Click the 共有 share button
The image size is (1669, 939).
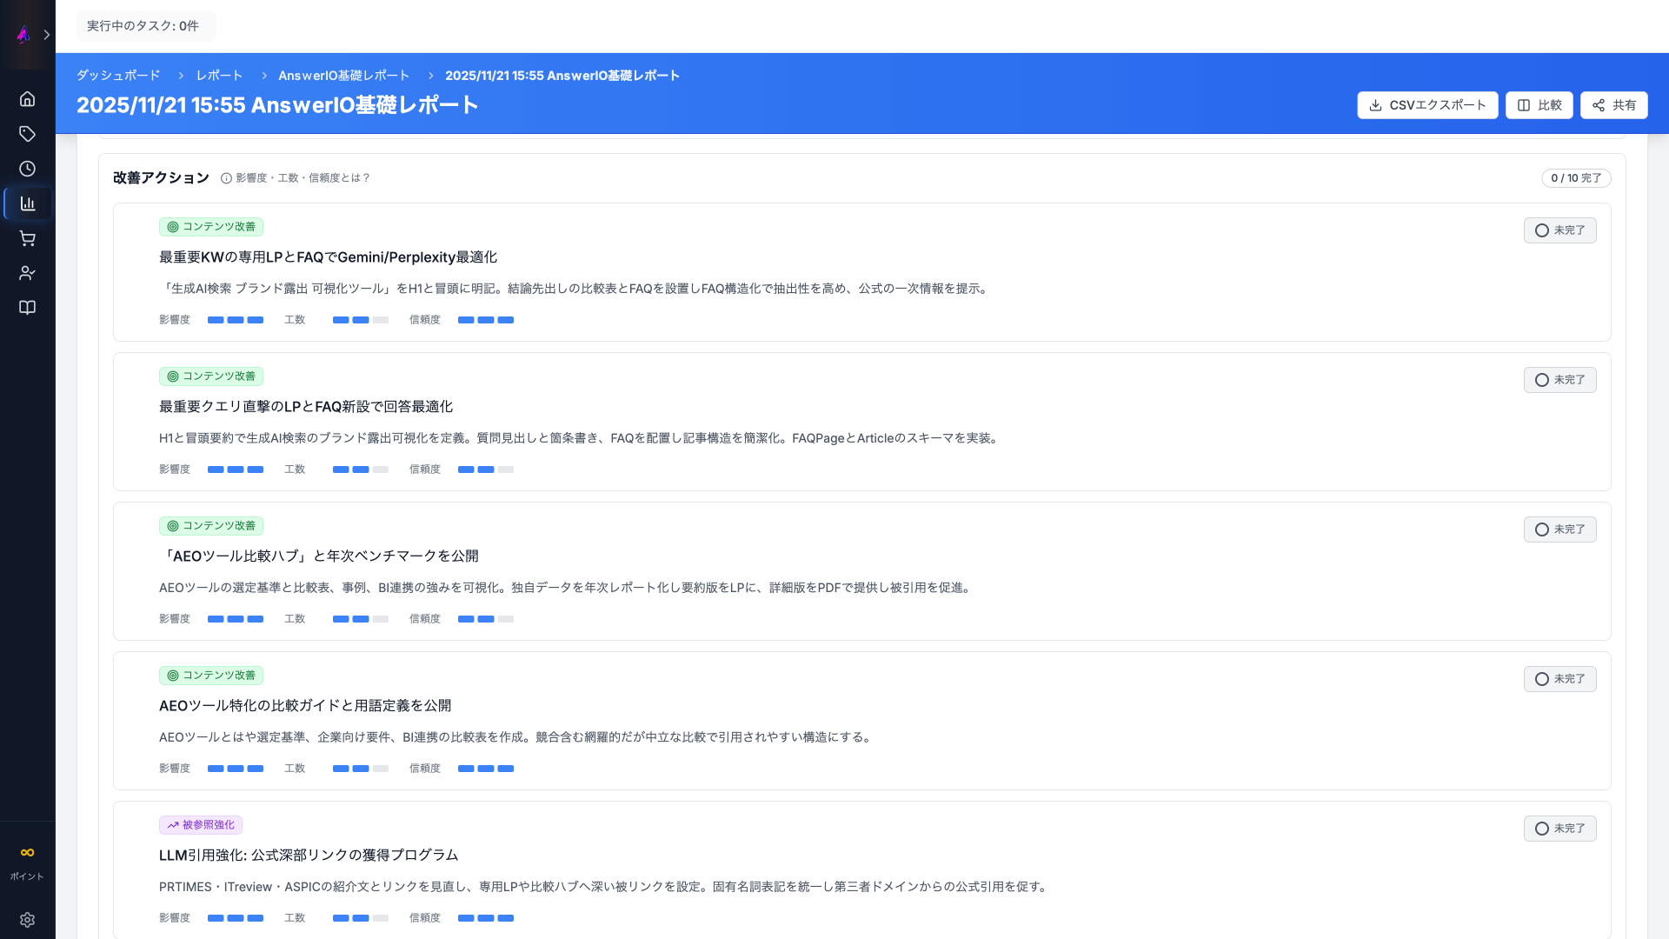(x=1613, y=105)
